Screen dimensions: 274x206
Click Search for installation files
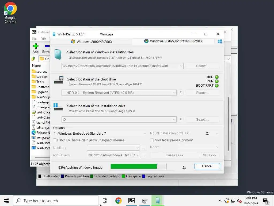202,66
